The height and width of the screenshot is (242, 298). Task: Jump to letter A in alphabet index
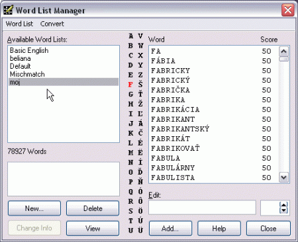click(x=131, y=36)
